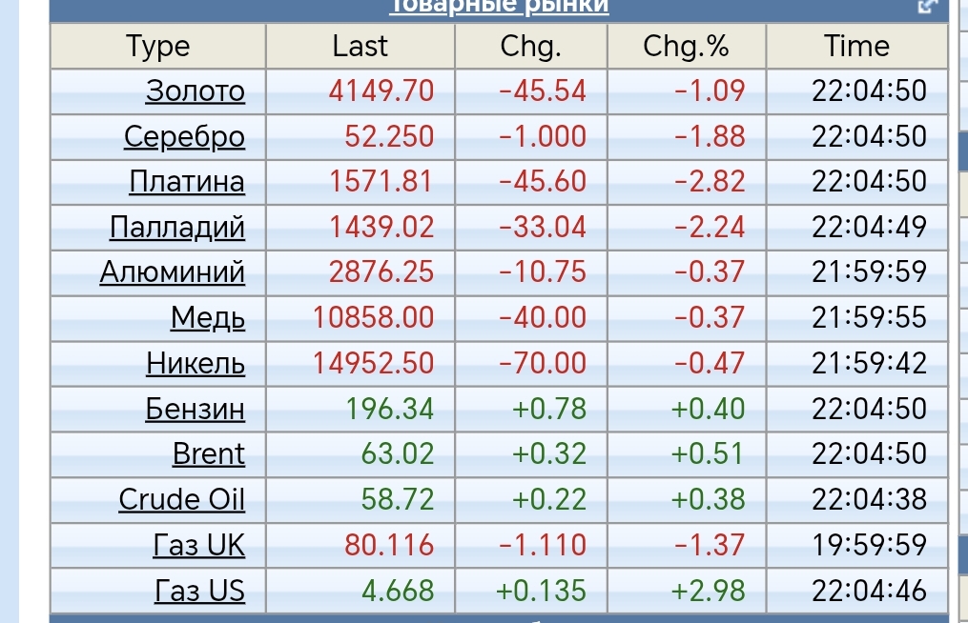Click Золото last price 4149.70
This screenshot has width=968, height=623.
pos(381,91)
